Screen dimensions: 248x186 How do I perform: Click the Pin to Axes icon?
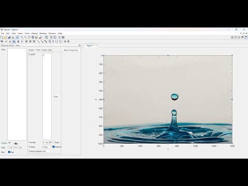tap(65, 41)
